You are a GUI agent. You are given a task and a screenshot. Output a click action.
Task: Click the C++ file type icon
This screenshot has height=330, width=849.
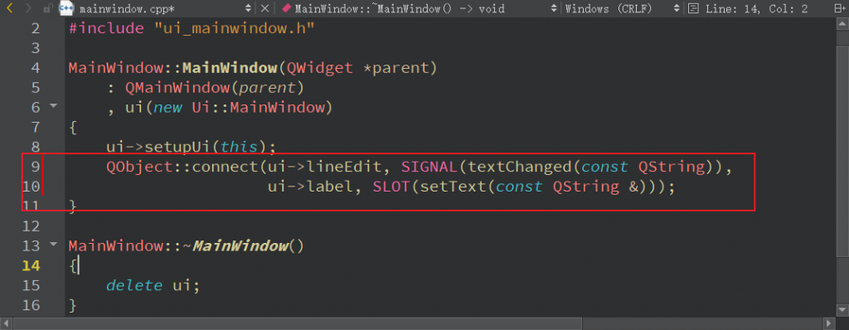[x=66, y=8]
